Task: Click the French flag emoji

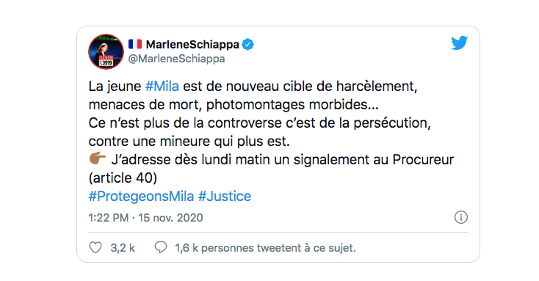Action: 135,44
